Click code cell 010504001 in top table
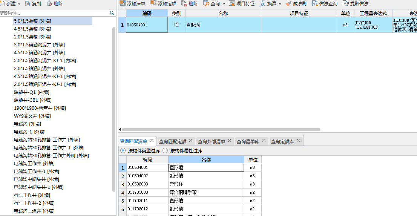The width and height of the screenshot is (417, 216). [x=147, y=25]
